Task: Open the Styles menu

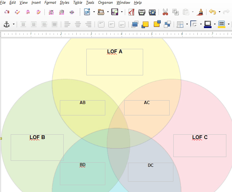Action: pos(65,3)
